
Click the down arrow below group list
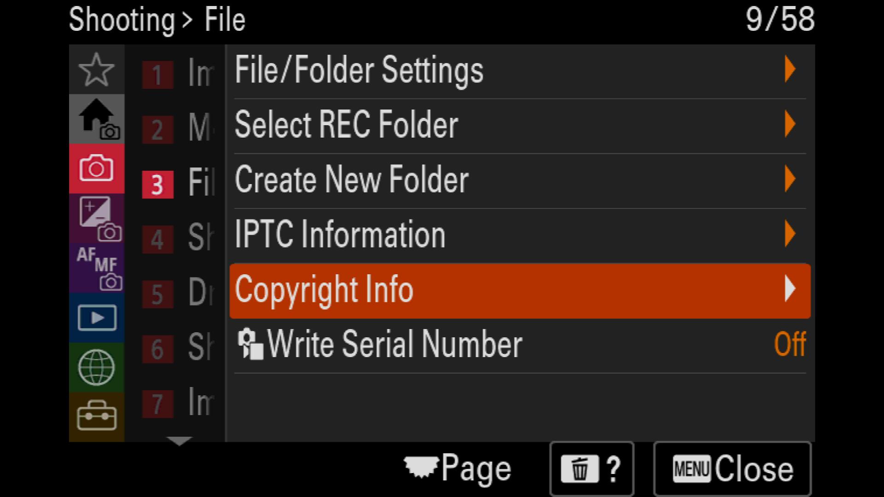pos(180,441)
